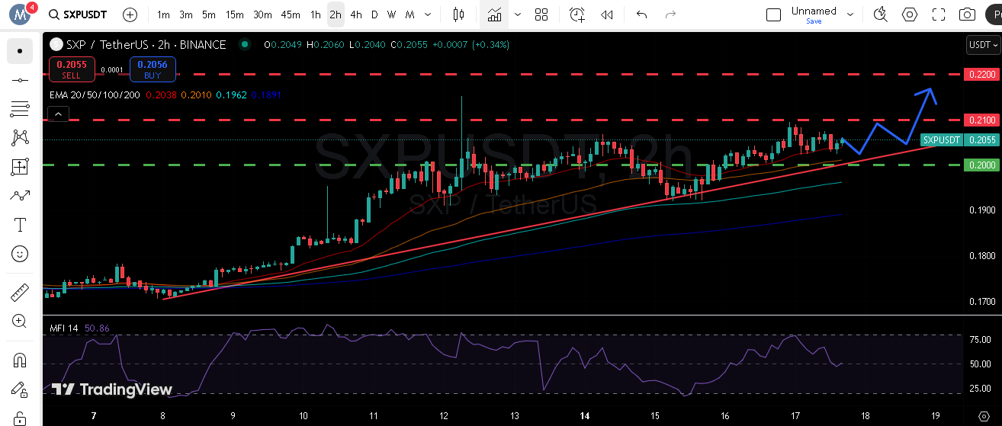Click the MFI value 50.86
This screenshot has height=426, width=1002.
97,328
